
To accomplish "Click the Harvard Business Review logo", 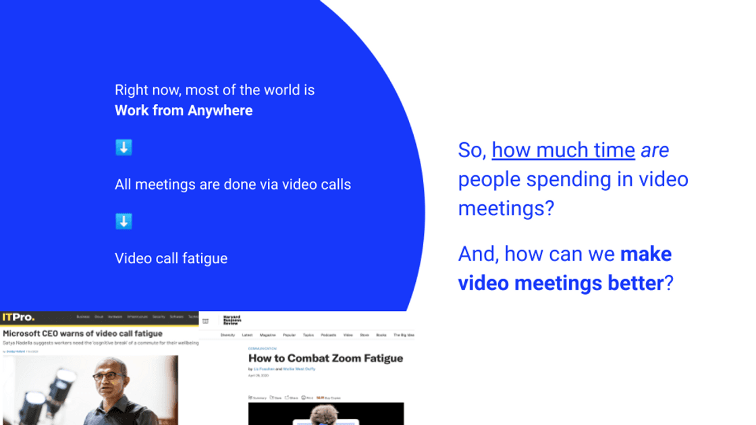I will 232,320.
